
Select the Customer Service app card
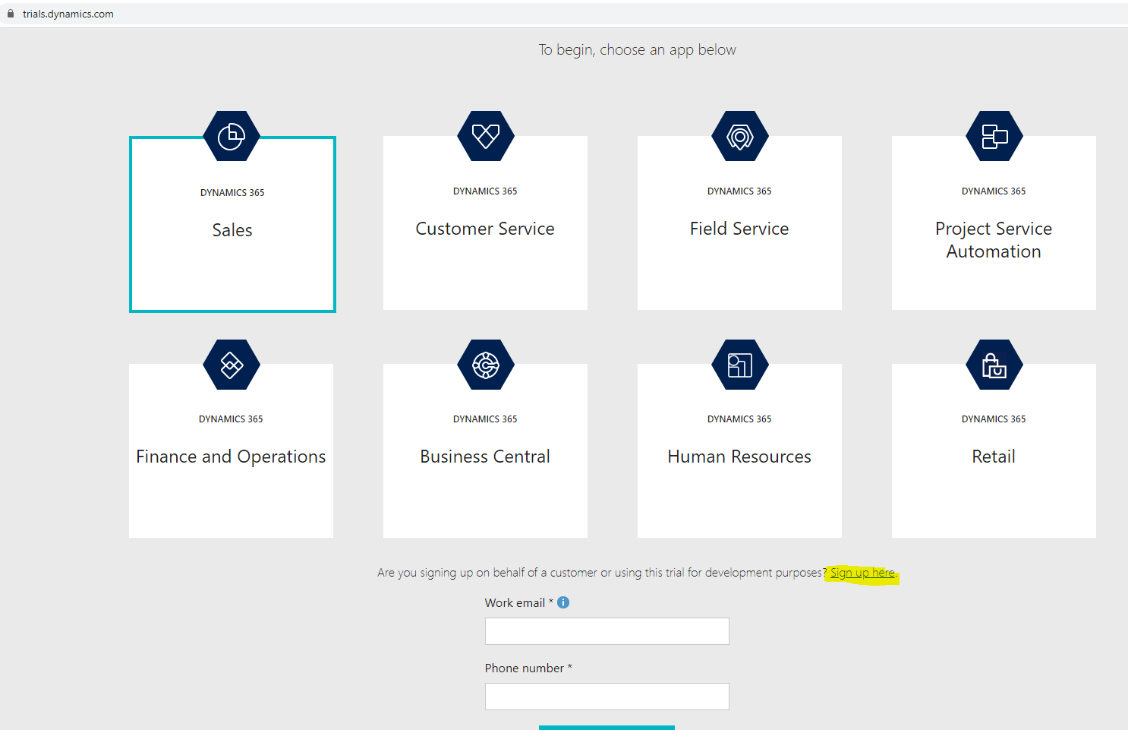tap(485, 223)
